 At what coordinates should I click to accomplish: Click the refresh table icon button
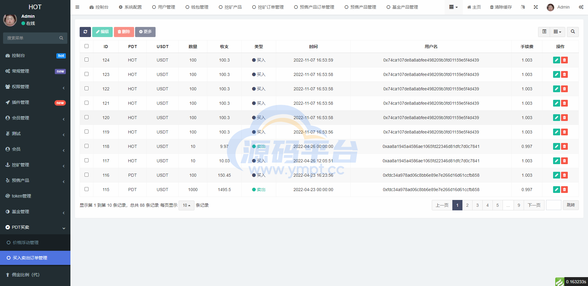click(85, 32)
